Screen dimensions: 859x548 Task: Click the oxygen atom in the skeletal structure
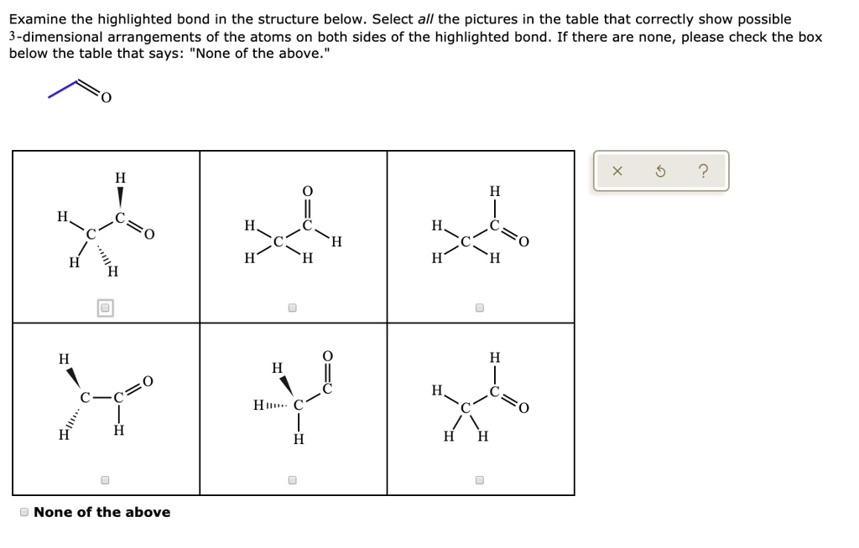[x=104, y=97]
